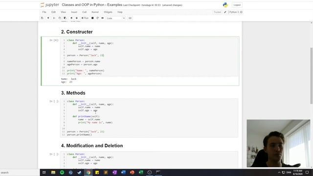The image size is (313, 176).
Task: Click the In [4] prompt of Constructer cell
Action: (x=54, y=40)
